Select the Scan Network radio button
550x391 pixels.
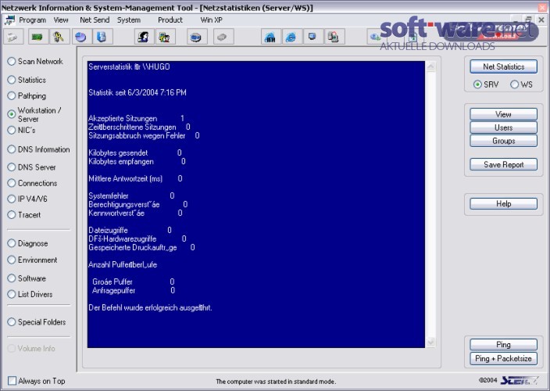(12, 61)
